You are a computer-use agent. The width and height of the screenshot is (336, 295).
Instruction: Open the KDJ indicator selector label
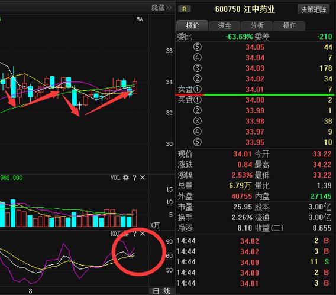click(x=115, y=234)
